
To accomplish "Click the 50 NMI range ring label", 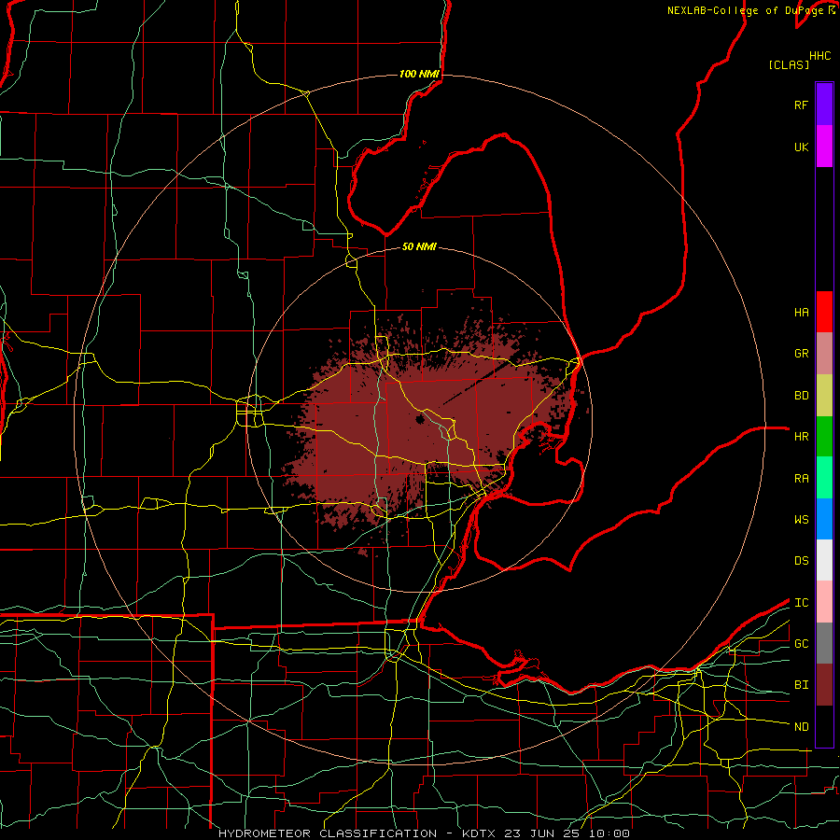I will point(419,246).
